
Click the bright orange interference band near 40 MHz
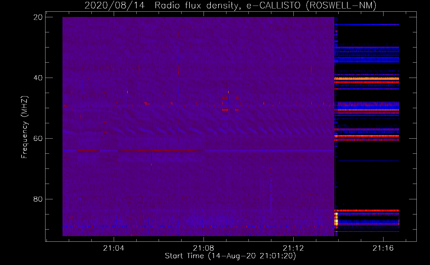tap(367, 79)
